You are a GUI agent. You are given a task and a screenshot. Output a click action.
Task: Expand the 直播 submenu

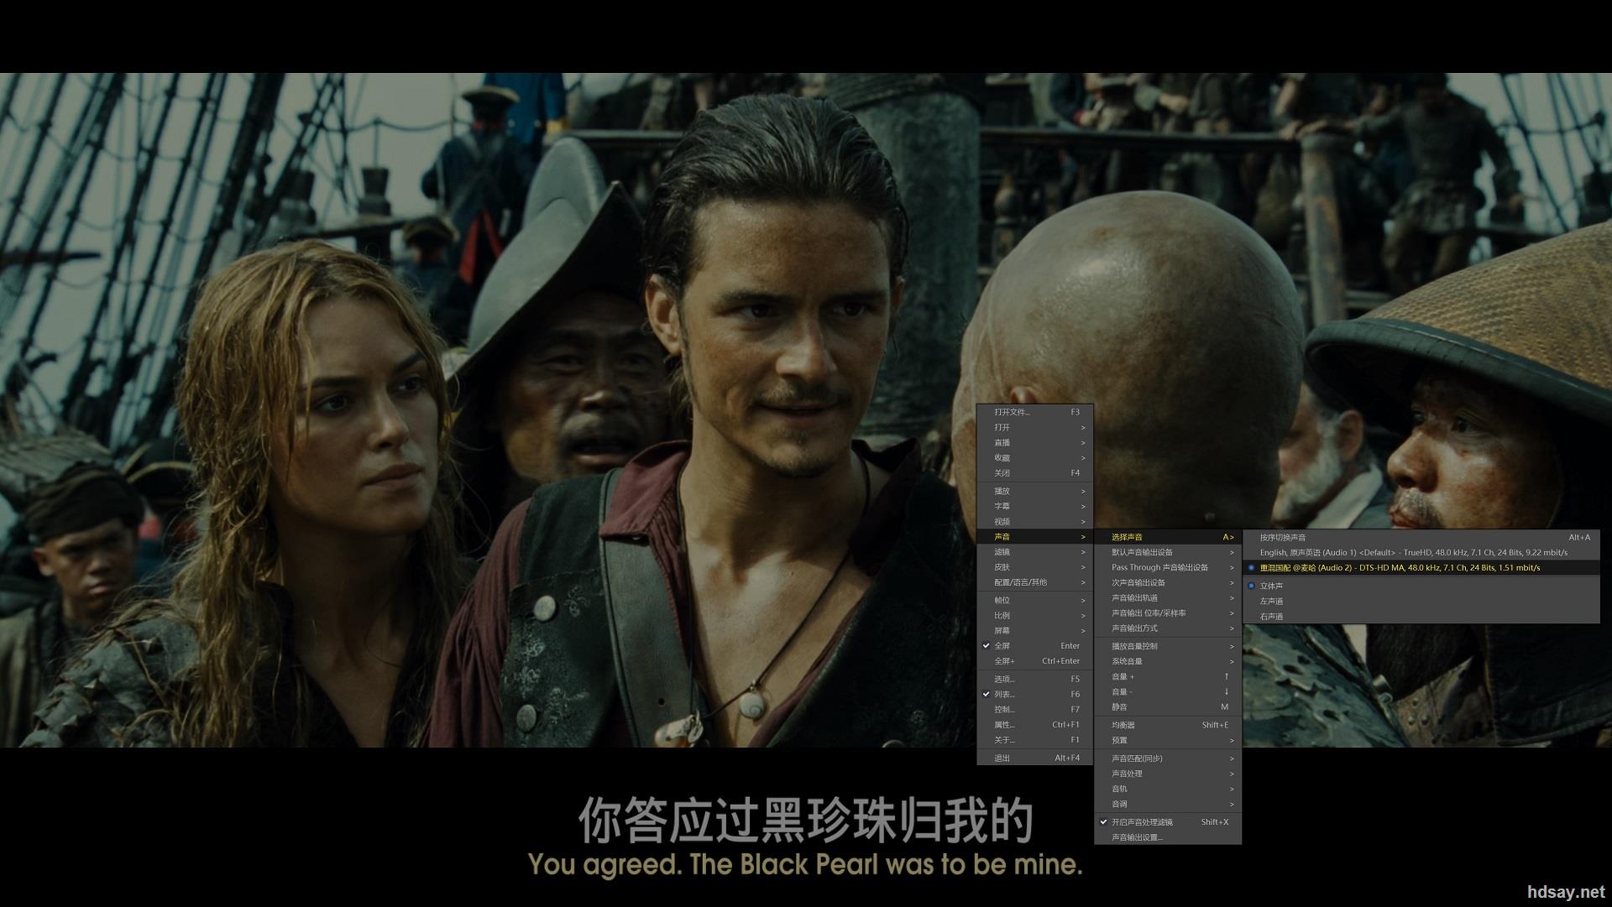[1035, 442]
